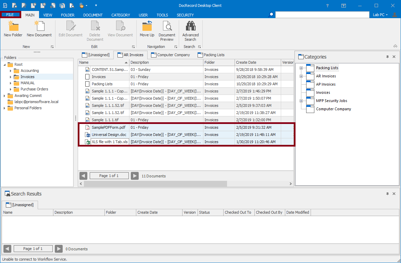
Task: Select the CONTENT.51.Samp... document row
Action: (186, 70)
